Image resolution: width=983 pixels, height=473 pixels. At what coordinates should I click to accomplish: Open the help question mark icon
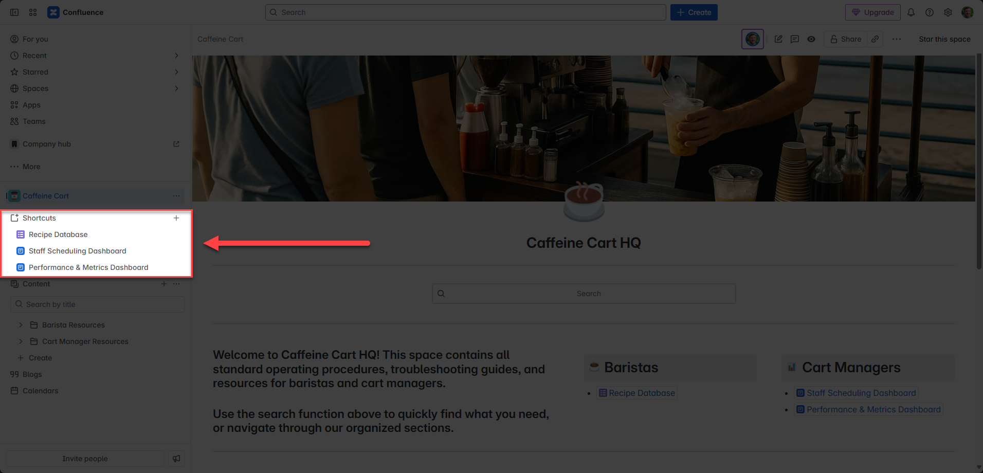(x=930, y=12)
